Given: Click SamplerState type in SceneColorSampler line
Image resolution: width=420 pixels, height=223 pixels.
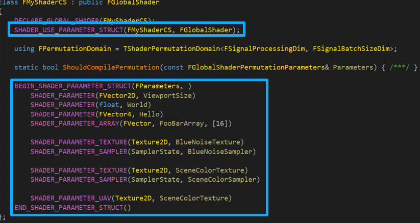Looking at the screenshot, I should (x=155, y=179).
